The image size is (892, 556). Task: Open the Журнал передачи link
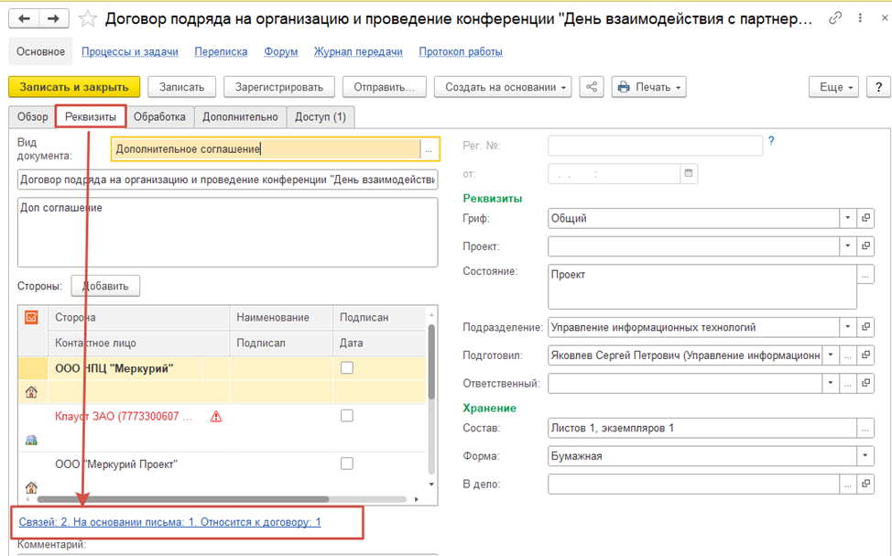click(358, 52)
